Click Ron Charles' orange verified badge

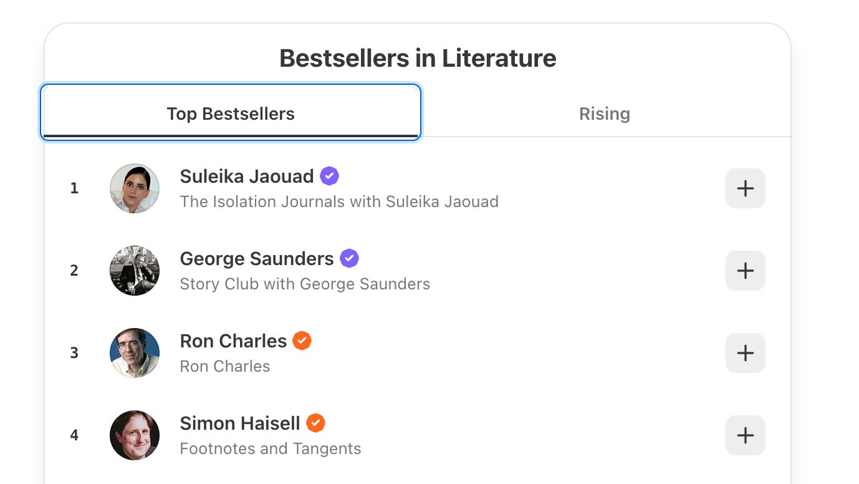click(x=302, y=341)
